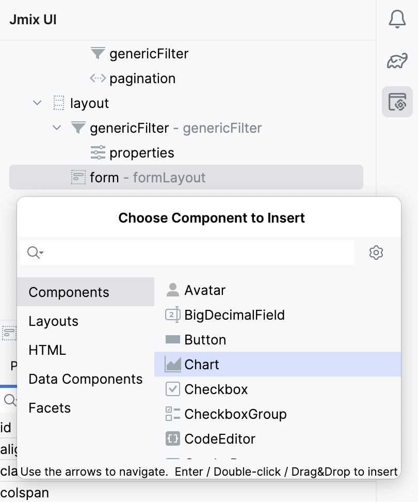Select the HTML category
Screen dimensions: 418x502
point(47,350)
